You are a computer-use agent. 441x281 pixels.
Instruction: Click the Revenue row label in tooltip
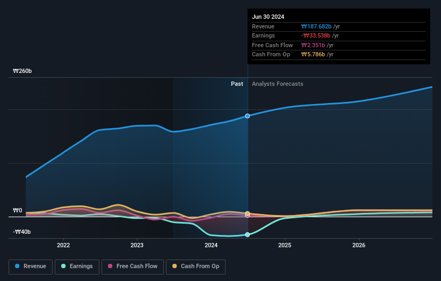(263, 26)
